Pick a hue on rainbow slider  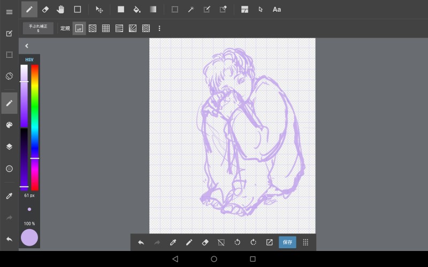[35, 128]
